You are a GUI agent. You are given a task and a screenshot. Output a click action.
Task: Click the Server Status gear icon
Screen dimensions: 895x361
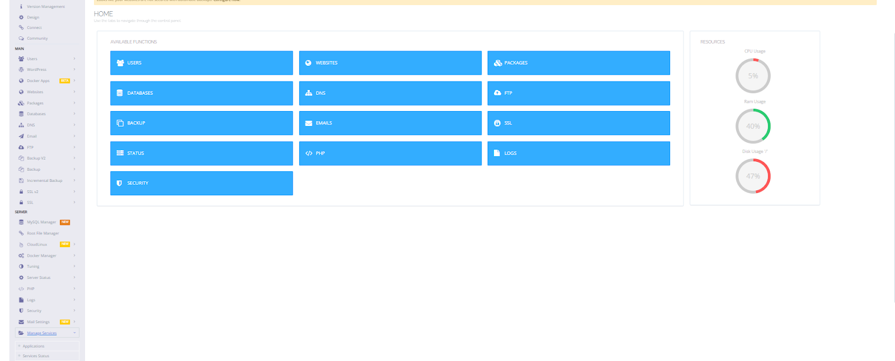pyautogui.click(x=21, y=278)
